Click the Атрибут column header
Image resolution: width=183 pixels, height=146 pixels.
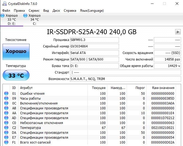pos(53,88)
